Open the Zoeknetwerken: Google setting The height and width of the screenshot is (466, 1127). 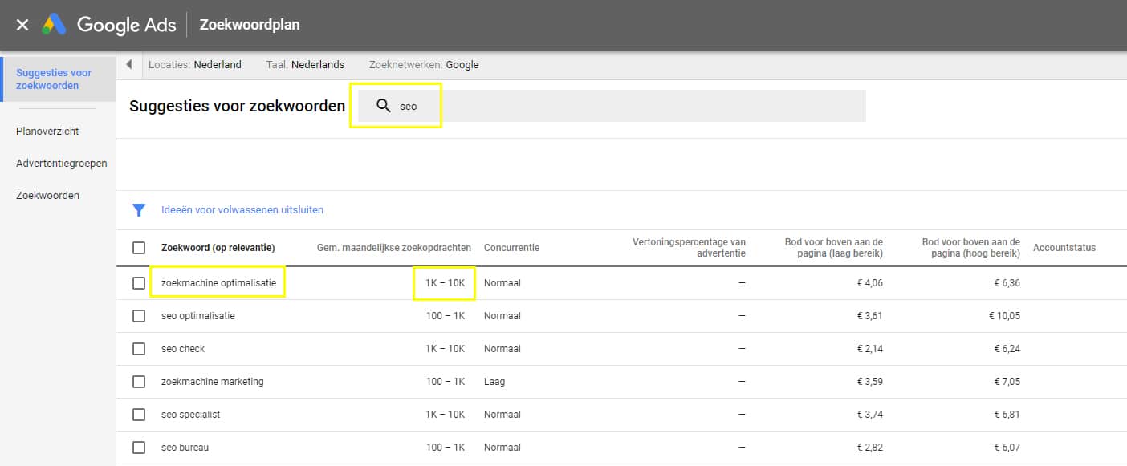pos(424,65)
